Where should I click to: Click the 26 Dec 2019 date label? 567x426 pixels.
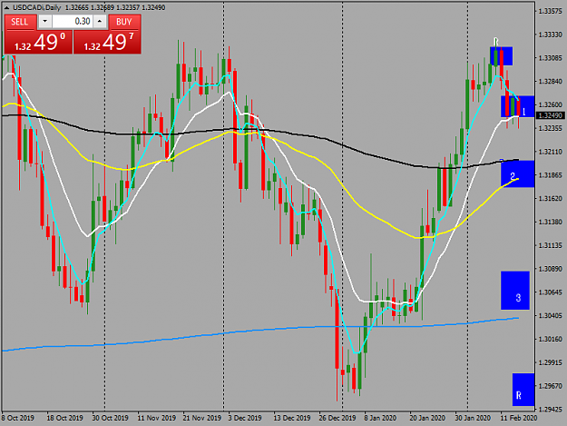pyautogui.click(x=337, y=418)
